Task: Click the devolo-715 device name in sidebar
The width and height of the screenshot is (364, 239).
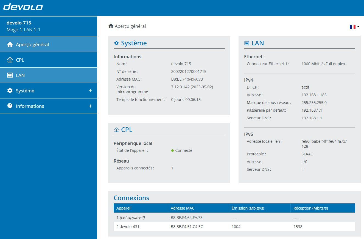Action: 19,23
